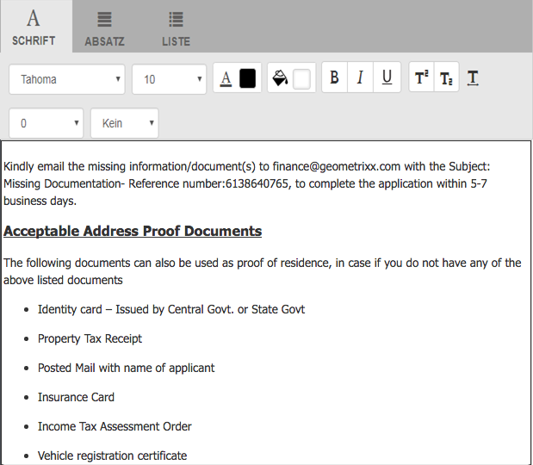Screen dimensions: 533x465
Task: Click the letter spacing T icon
Action: point(473,78)
